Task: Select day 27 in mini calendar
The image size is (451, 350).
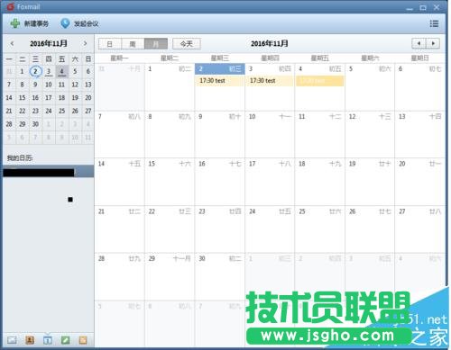Action: click(x=88, y=111)
